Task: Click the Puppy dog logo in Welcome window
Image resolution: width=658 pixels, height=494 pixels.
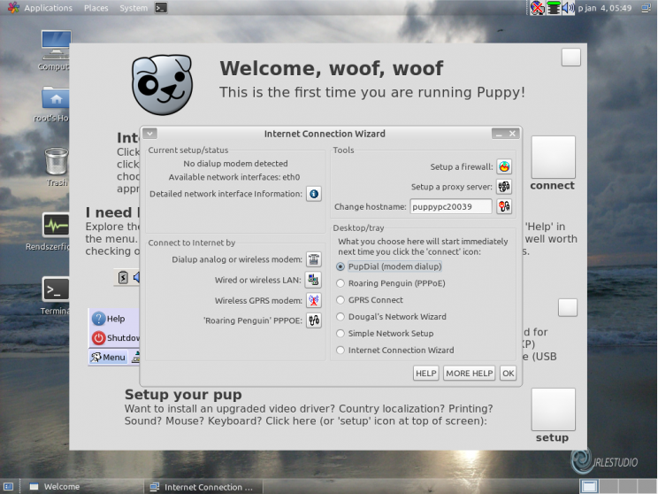Action: 163,85
